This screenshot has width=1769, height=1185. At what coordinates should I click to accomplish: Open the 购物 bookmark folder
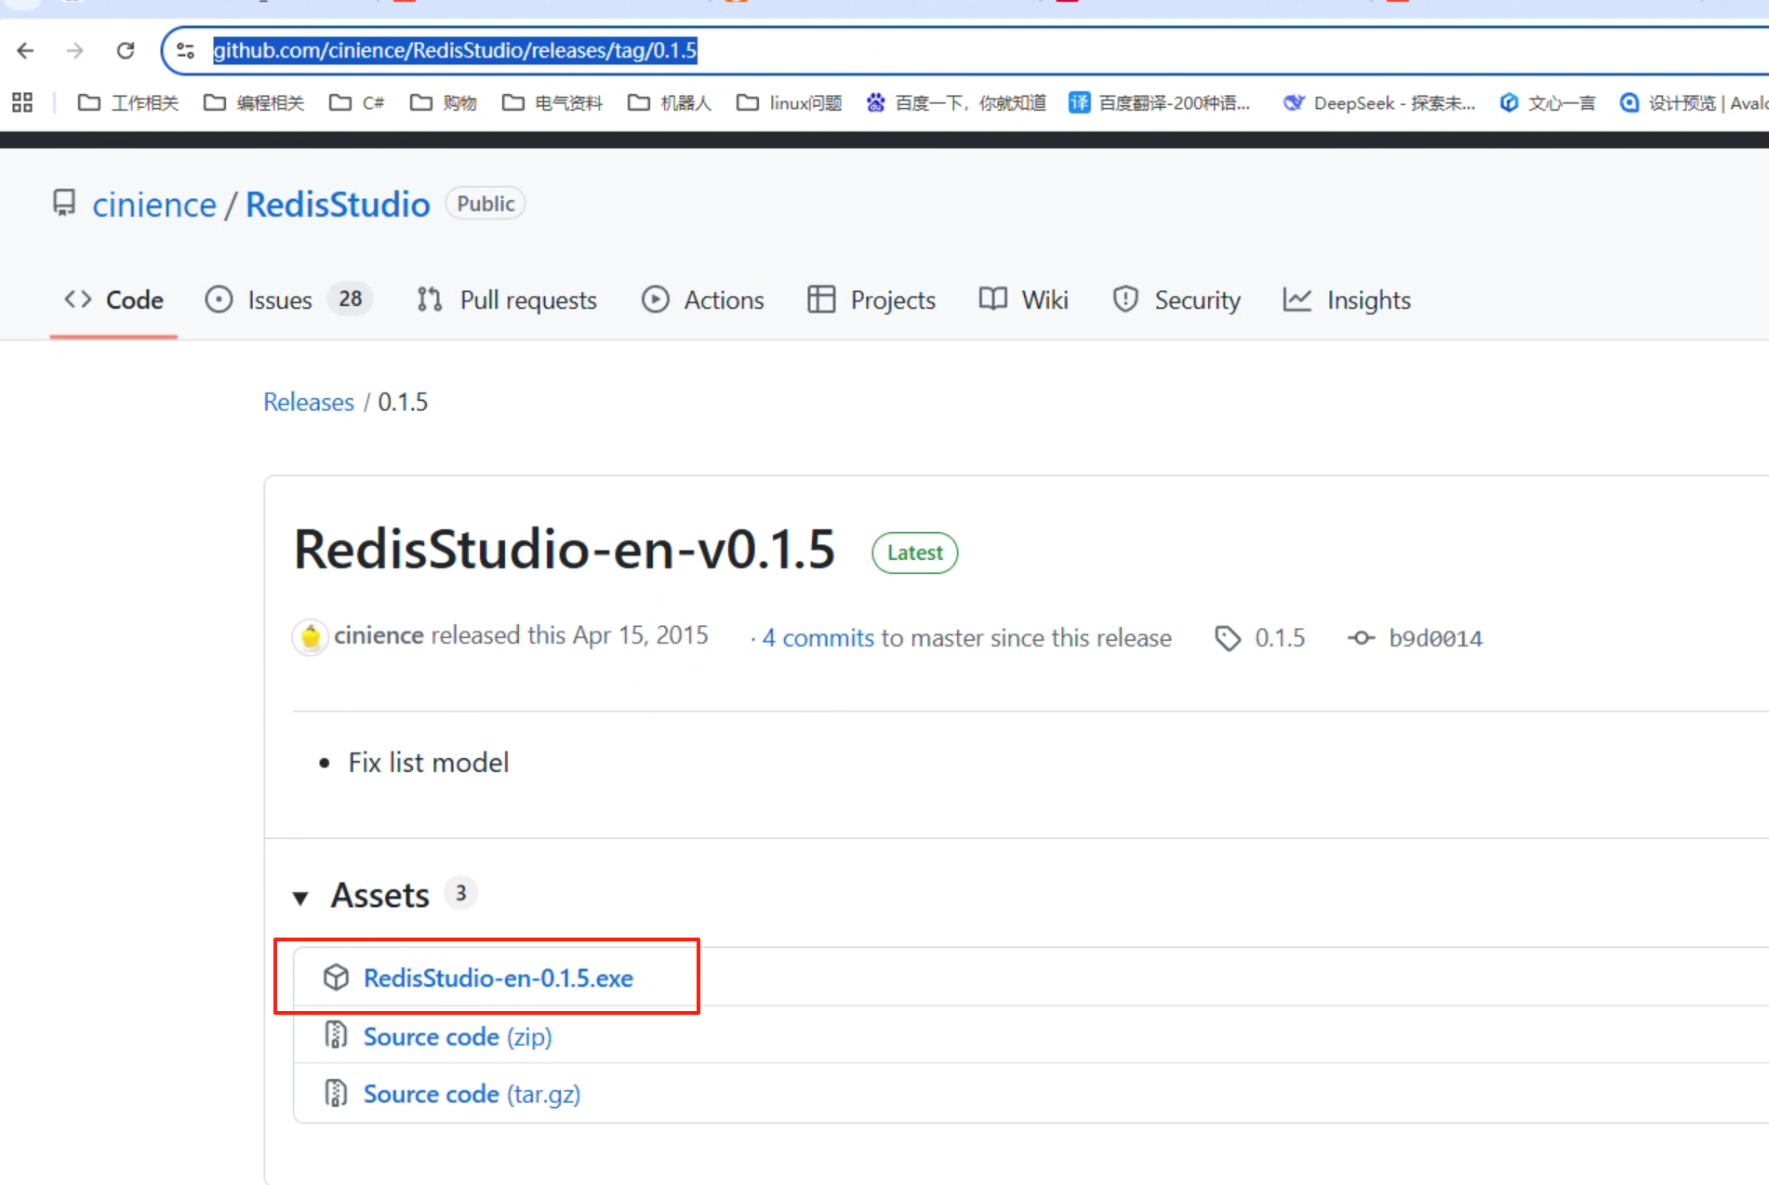point(444,102)
